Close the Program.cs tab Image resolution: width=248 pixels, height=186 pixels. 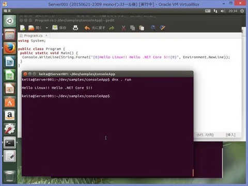(47, 36)
